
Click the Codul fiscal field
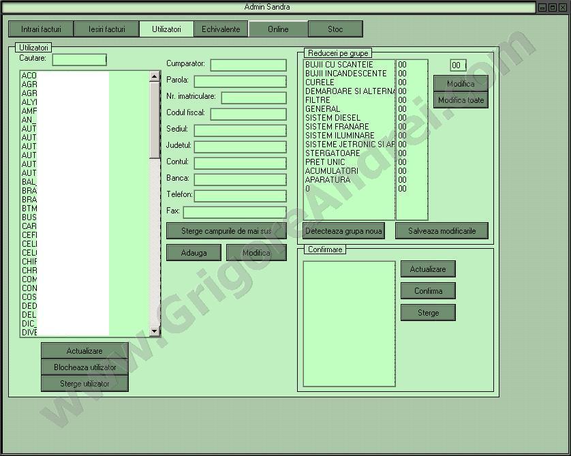pos(248,115)
